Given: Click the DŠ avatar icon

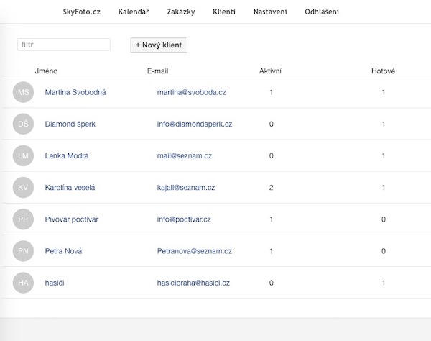Looking at the screenshot, I should tap(23, 124).
